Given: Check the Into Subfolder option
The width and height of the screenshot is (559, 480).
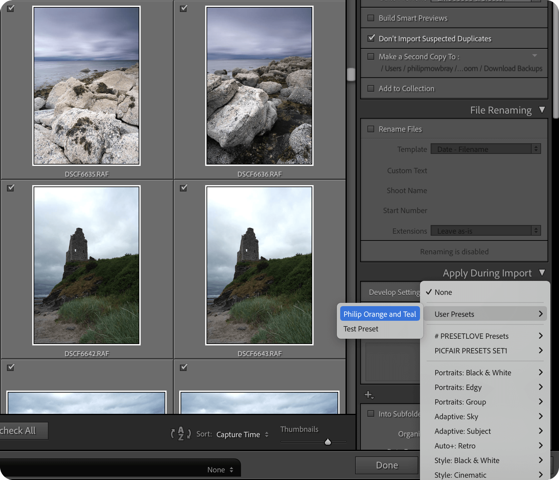Looking at the screenshot, I should click(x=371, y=414).
